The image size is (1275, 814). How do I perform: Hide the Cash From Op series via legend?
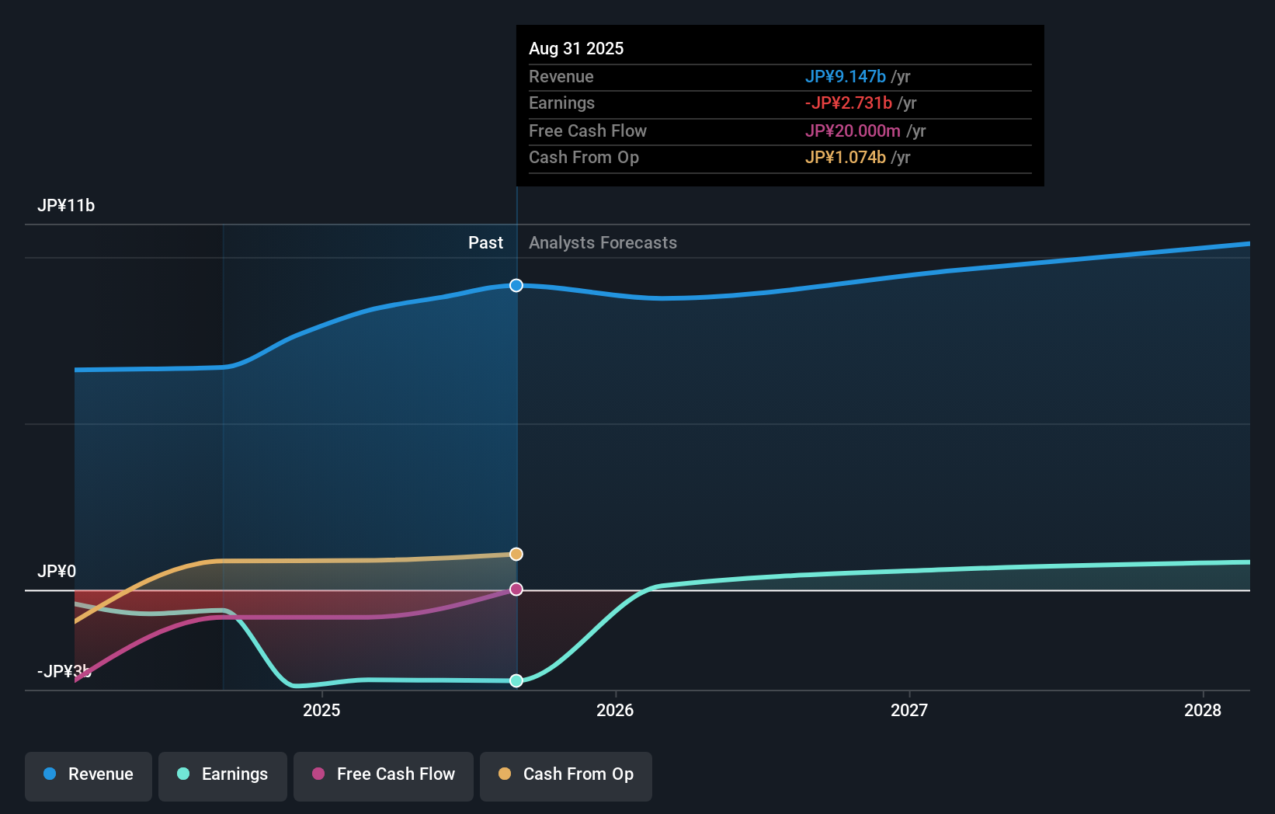[565, 776]
